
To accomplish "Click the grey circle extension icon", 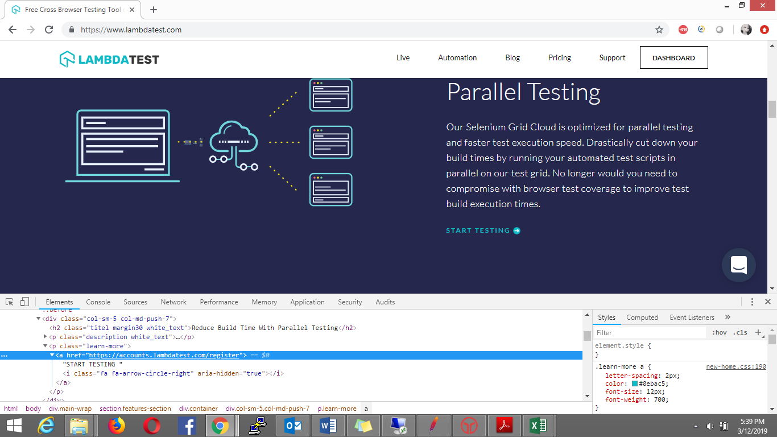I will [720, 30].
